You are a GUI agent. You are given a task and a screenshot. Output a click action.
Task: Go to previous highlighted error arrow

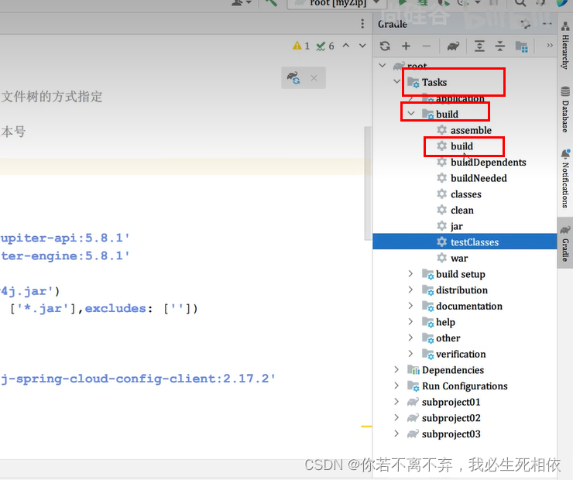345,46
